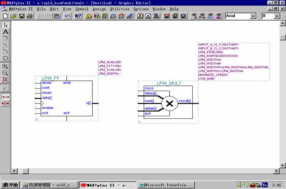Click the first eye icon for text search
This screenshot has width=286, height=189.
(194, 16)
